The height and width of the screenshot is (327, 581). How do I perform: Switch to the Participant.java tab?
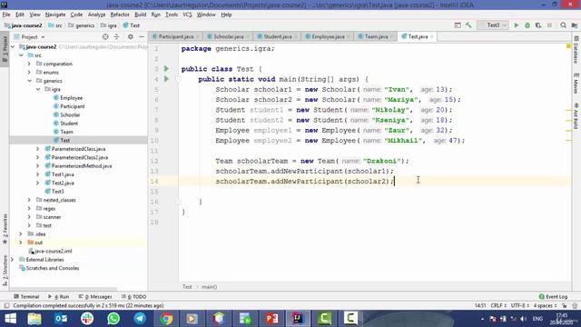176,36
